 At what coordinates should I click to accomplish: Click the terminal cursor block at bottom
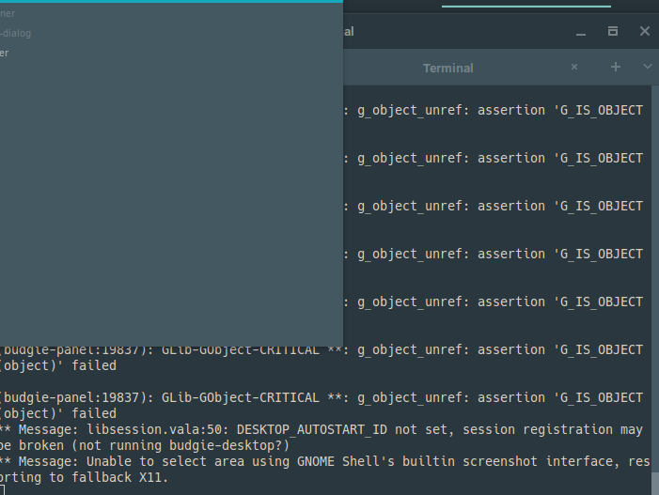point(2,490)
